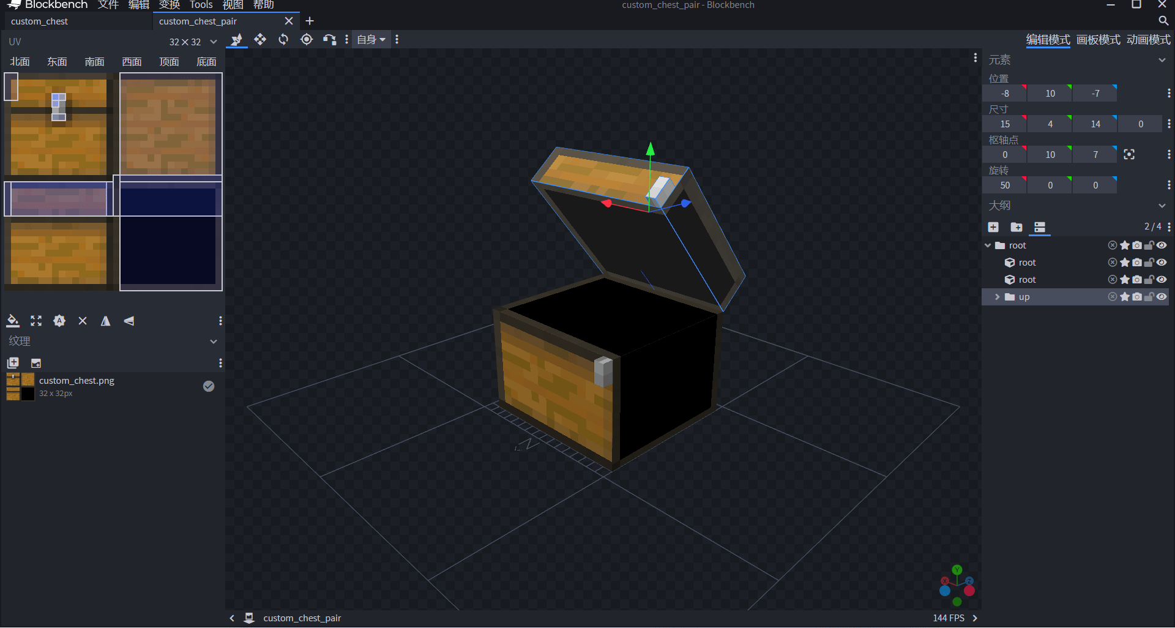The height and width of the screenshot is (628, 1175).
Task: Click the UV paint bucket fill icon
Action: tap(13, 321)
